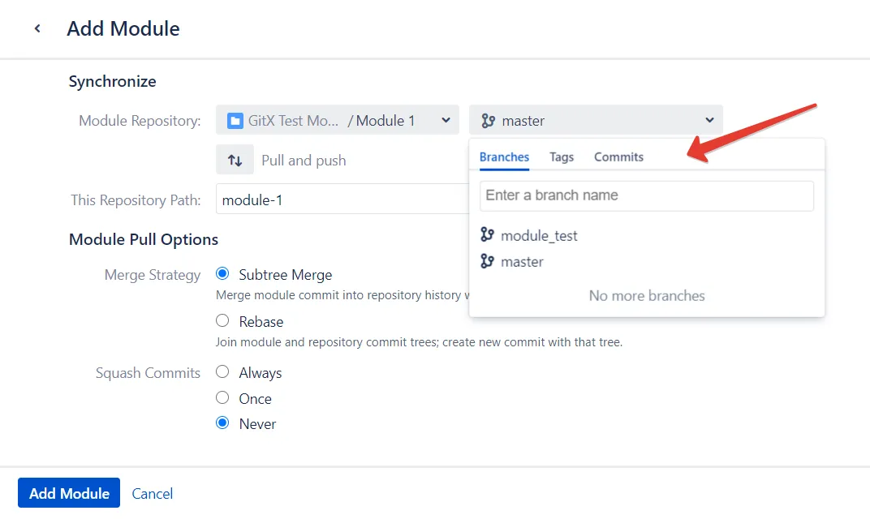Switch to the Branches tab
Viewport: 870px width, 532px height.
click(504, 157)
